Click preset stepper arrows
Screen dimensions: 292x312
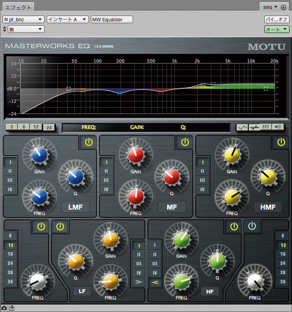pyautogui.click(x=4, y=29)
